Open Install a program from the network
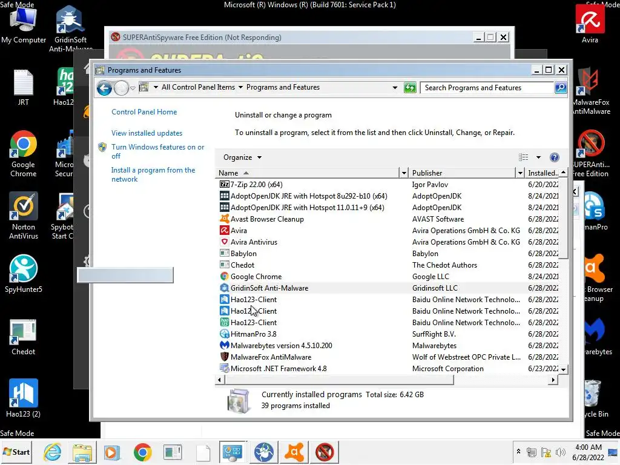The width and height of the screenshot is (620, 465). [153, 174]
